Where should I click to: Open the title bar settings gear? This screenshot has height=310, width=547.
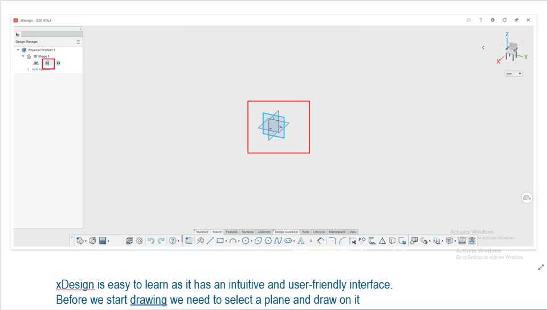pos(492,20)
